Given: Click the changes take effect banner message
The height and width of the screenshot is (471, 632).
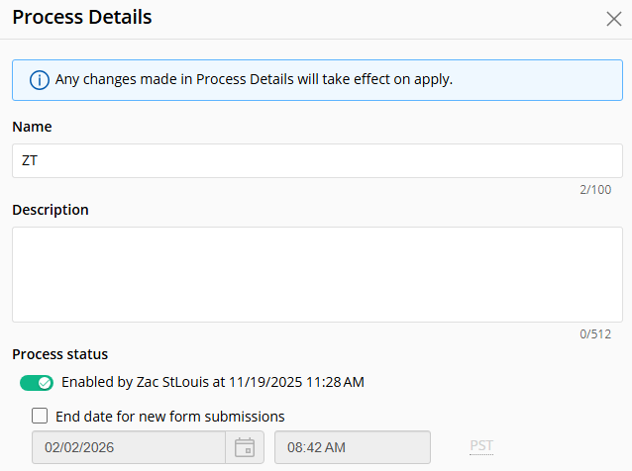Looking at the screenshot, I should [255, 79].
